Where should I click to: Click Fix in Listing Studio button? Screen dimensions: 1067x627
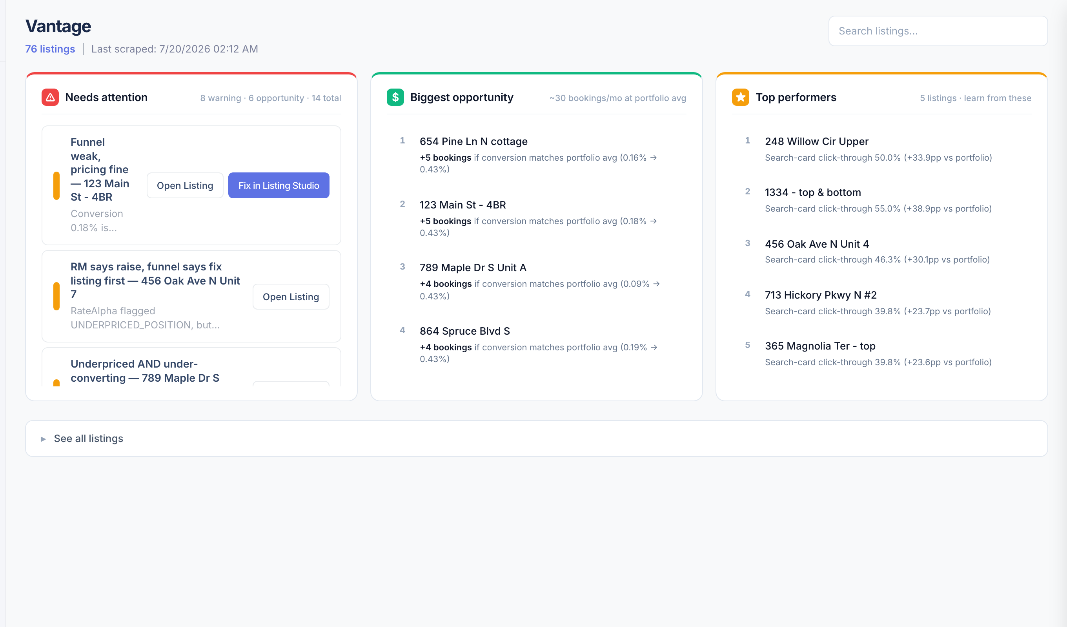click(x=279, y=185)
